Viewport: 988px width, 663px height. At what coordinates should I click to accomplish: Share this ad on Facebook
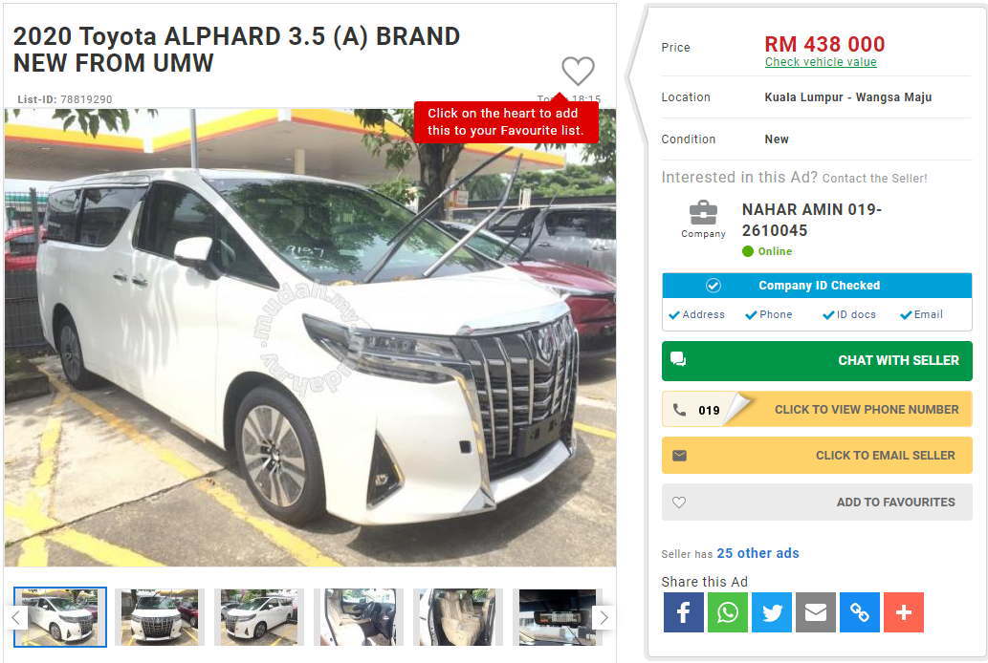click(683, 612)
